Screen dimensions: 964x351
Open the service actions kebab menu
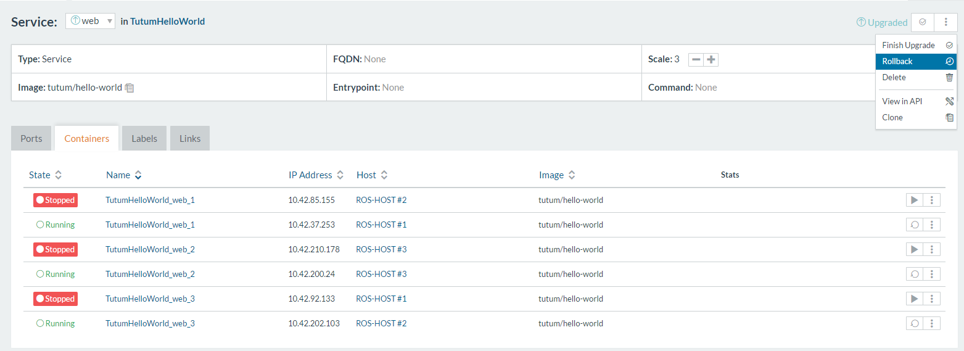click(x=945, y=22)
